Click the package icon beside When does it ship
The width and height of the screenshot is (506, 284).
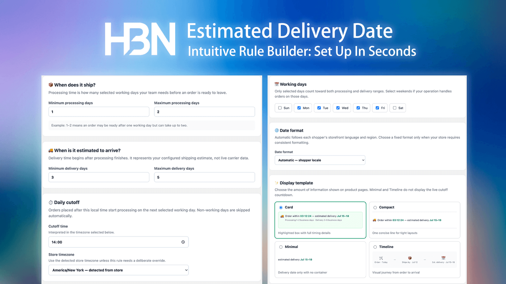(51, 85)
